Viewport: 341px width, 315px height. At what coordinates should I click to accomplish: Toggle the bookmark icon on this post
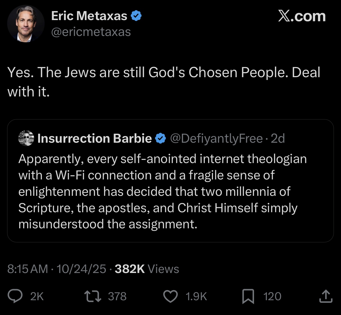point(248,296)
